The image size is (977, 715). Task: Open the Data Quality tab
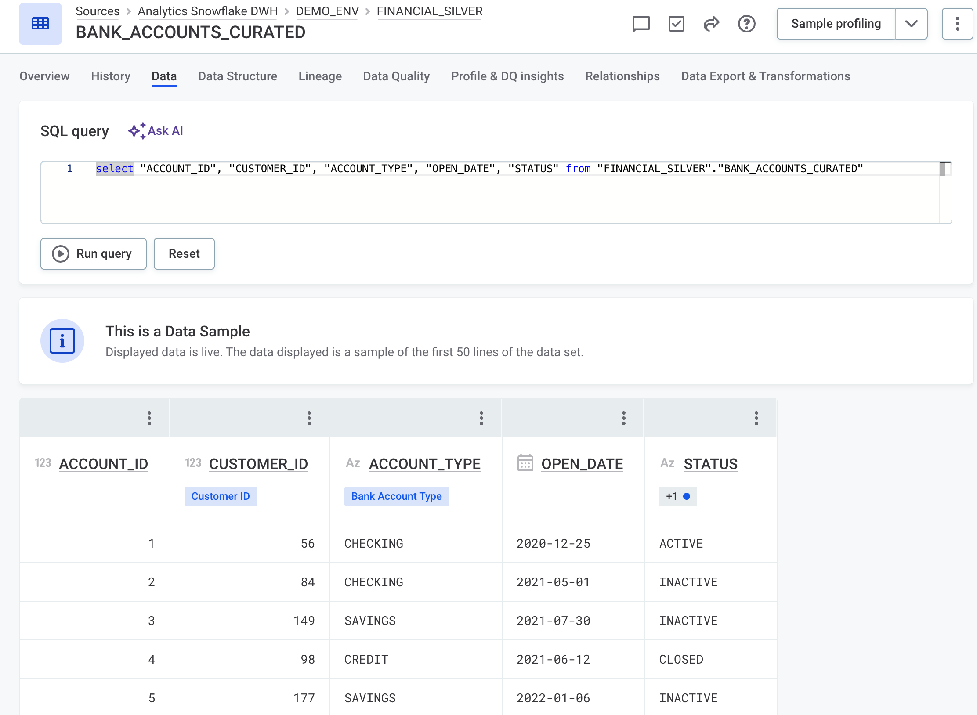pos(397,76)
